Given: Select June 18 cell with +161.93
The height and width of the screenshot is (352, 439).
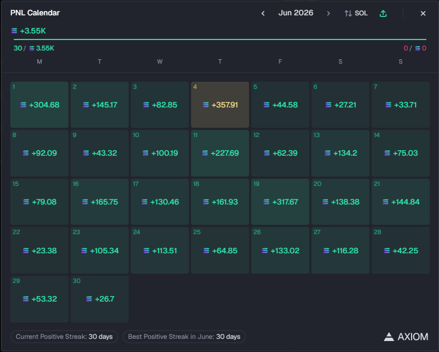Looking at the screenshot, I should tap(220, 202).
